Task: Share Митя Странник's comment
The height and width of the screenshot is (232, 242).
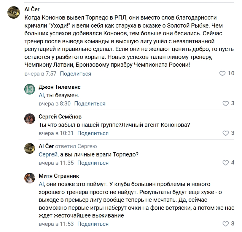Action: (x=93, y=224)
